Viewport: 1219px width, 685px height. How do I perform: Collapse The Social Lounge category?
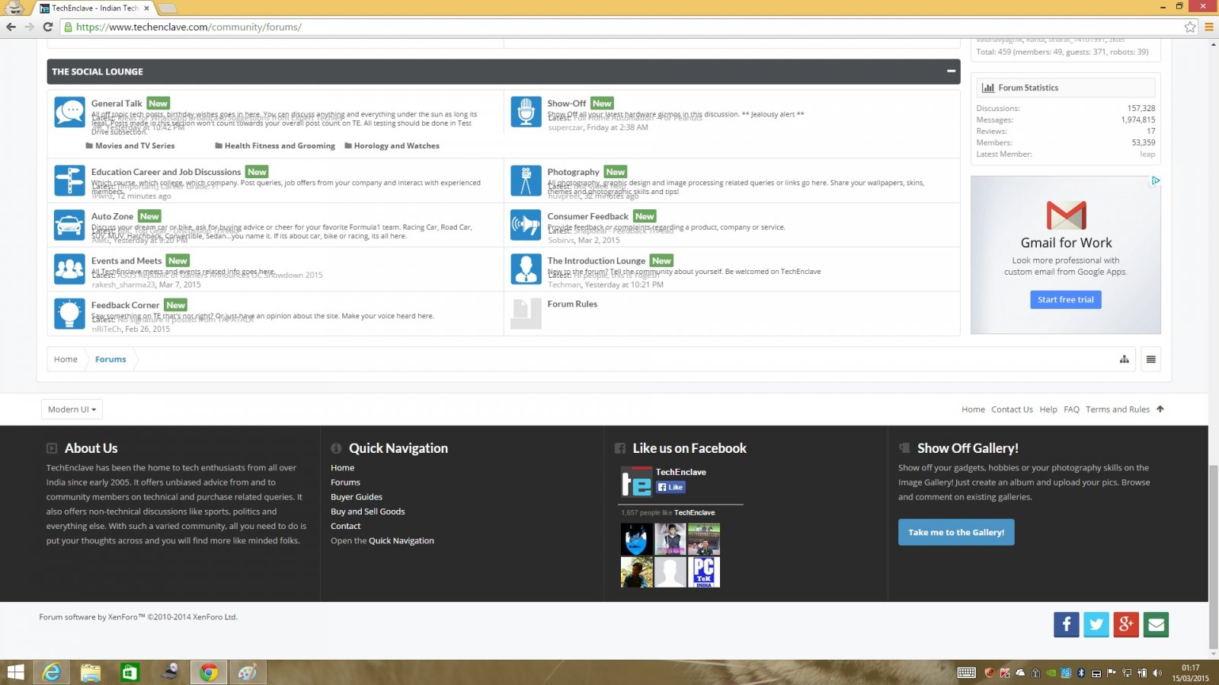tap(951, 71)
